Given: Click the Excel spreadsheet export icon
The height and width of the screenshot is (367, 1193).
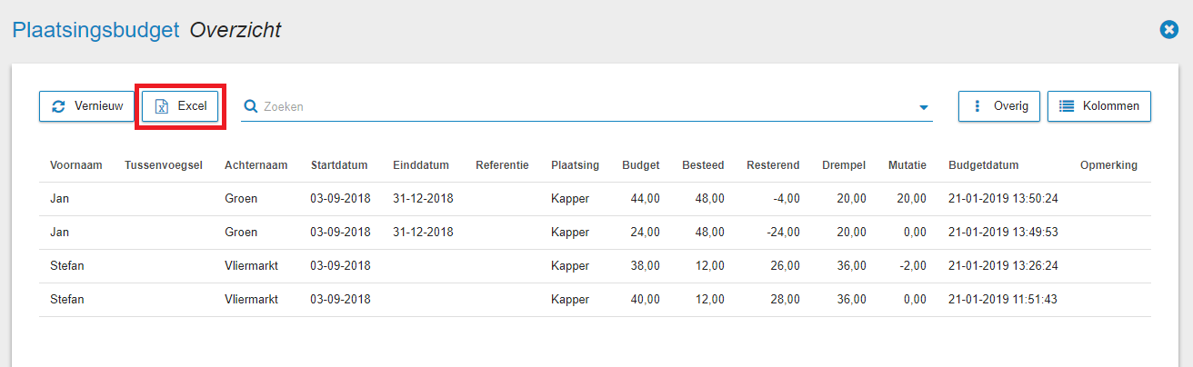Looking at the screenshot, I should tap(162, 106).
